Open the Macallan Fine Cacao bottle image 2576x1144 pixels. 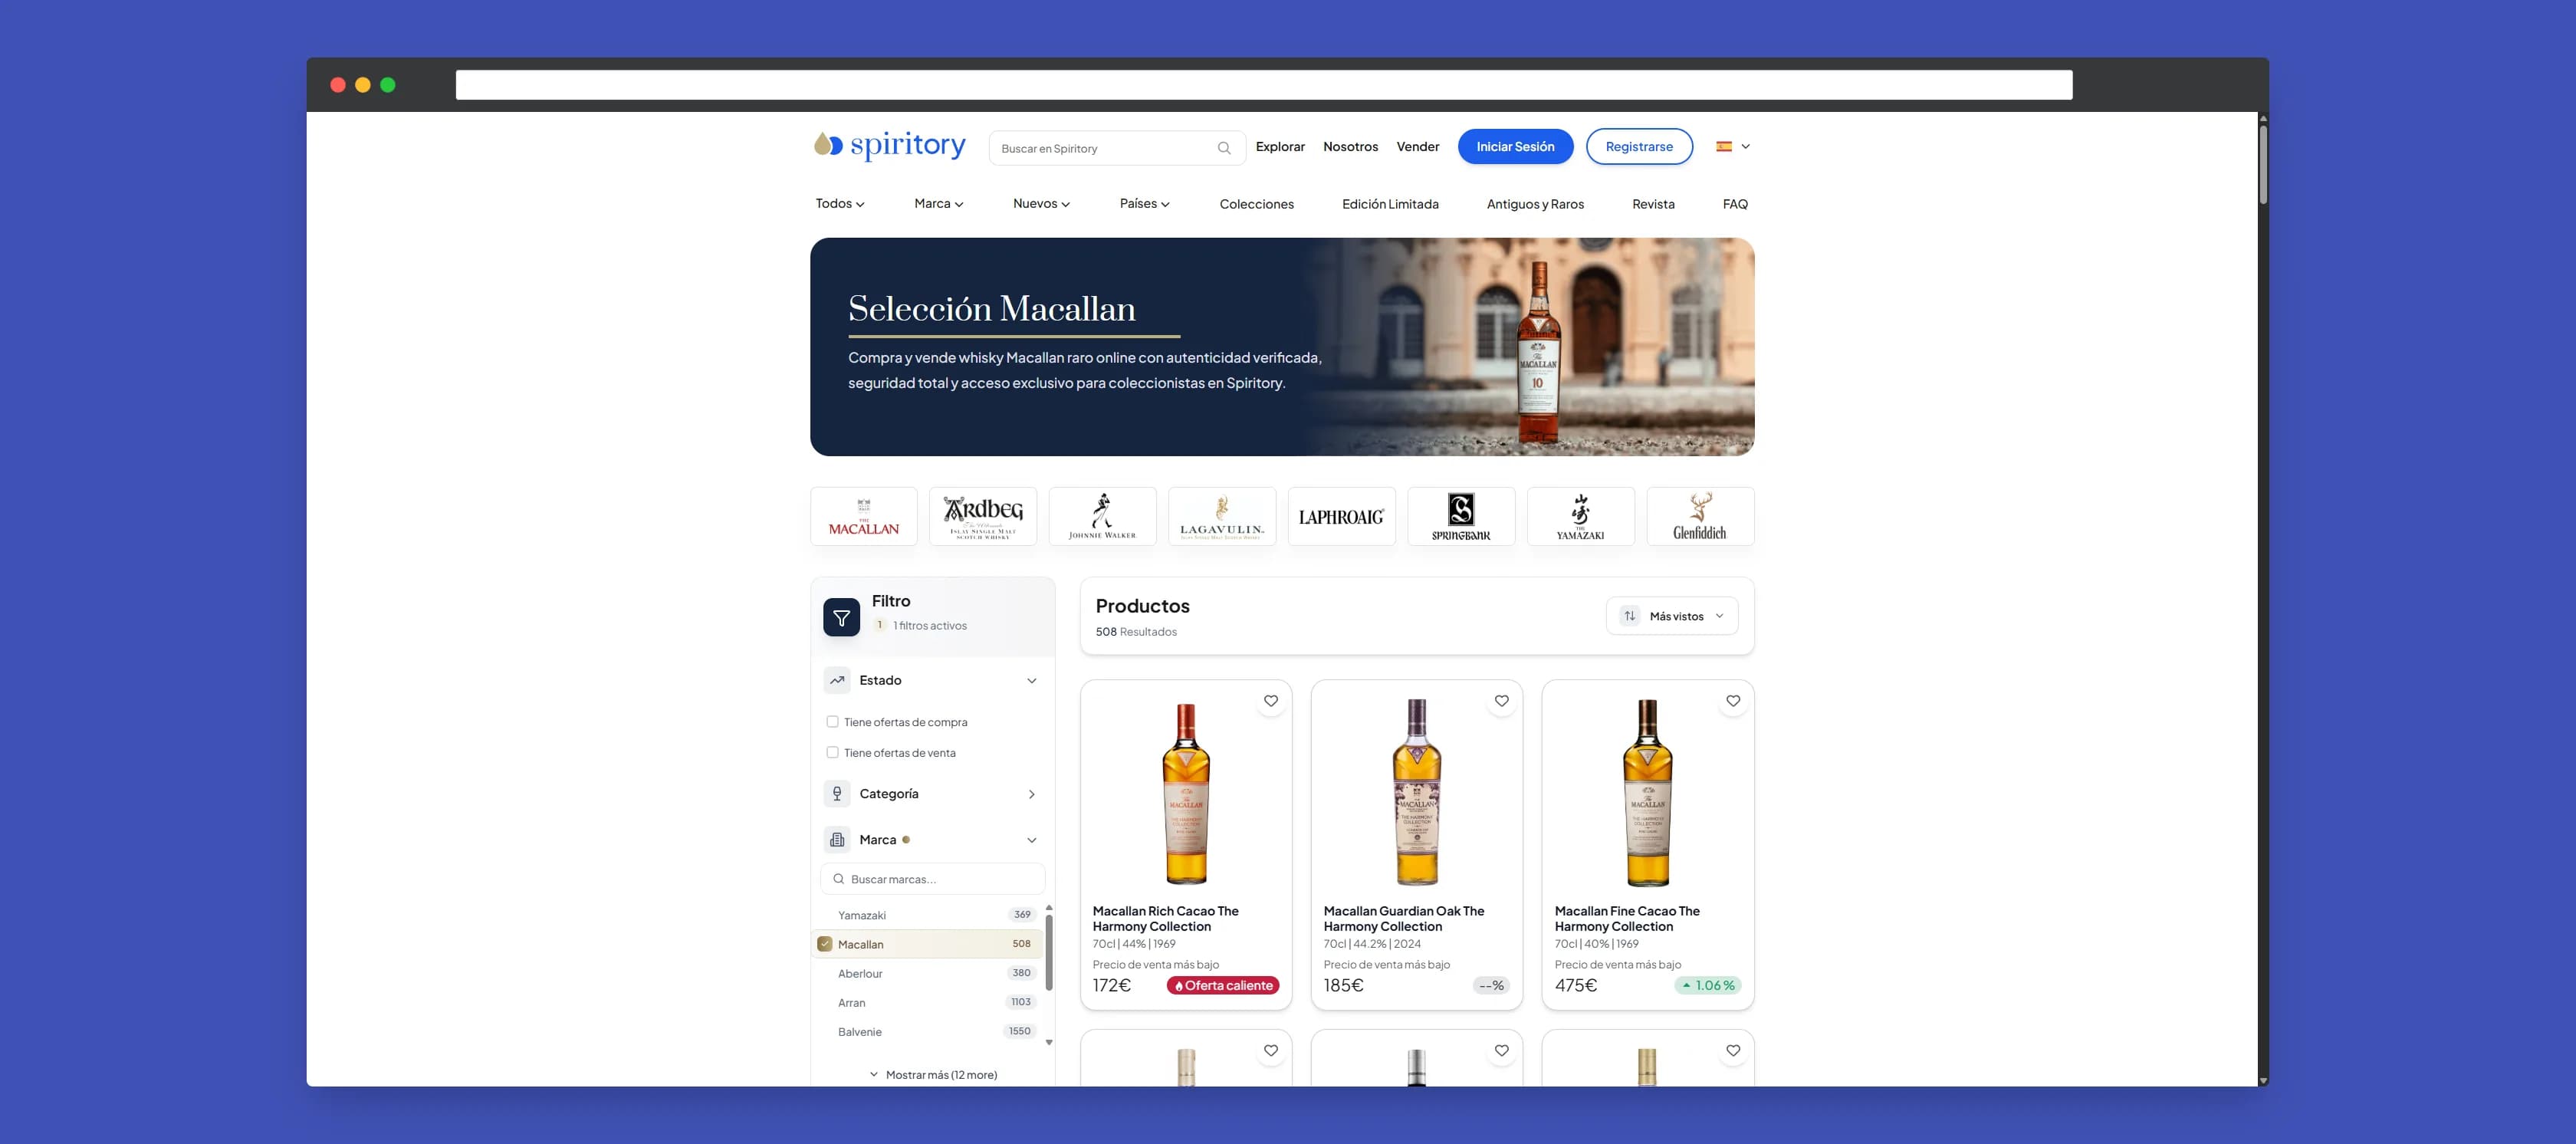[1648, 792]
